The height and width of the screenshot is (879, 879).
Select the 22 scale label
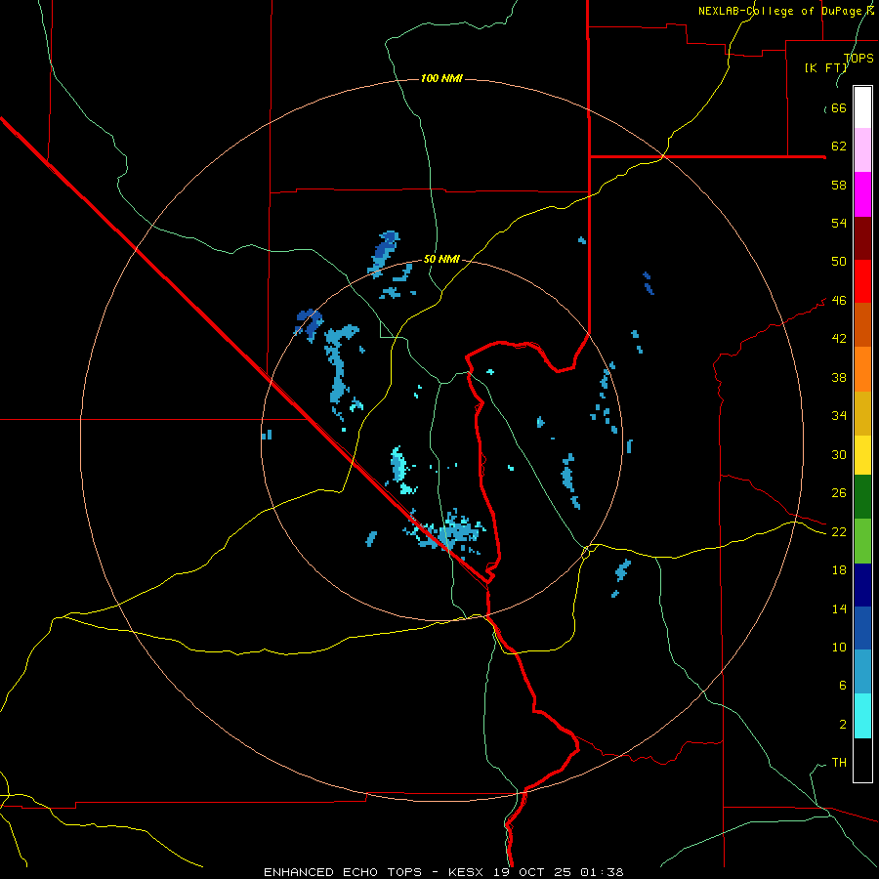tap(839, 531)
